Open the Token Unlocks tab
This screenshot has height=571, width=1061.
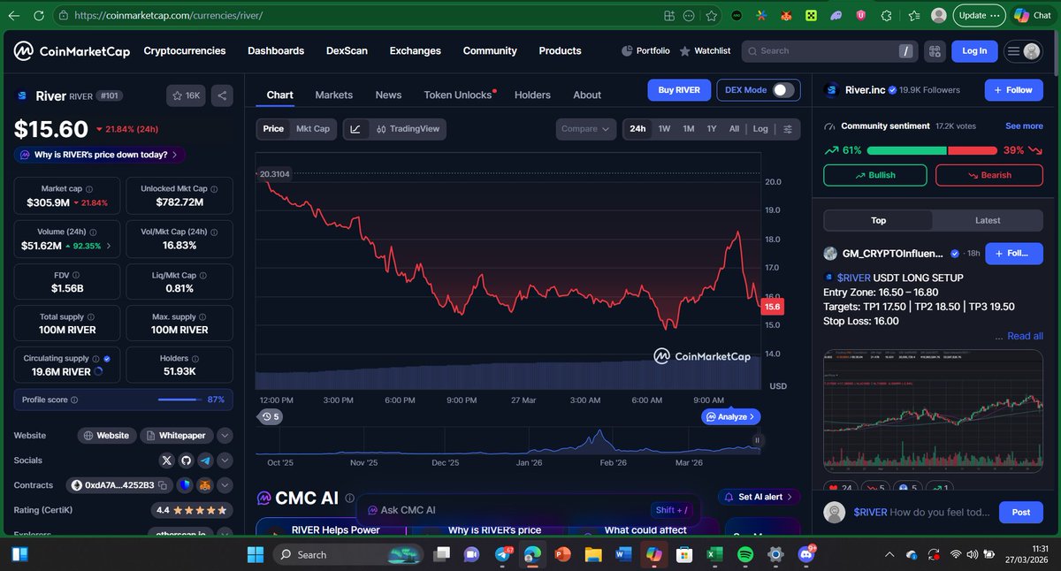(459, 95)
